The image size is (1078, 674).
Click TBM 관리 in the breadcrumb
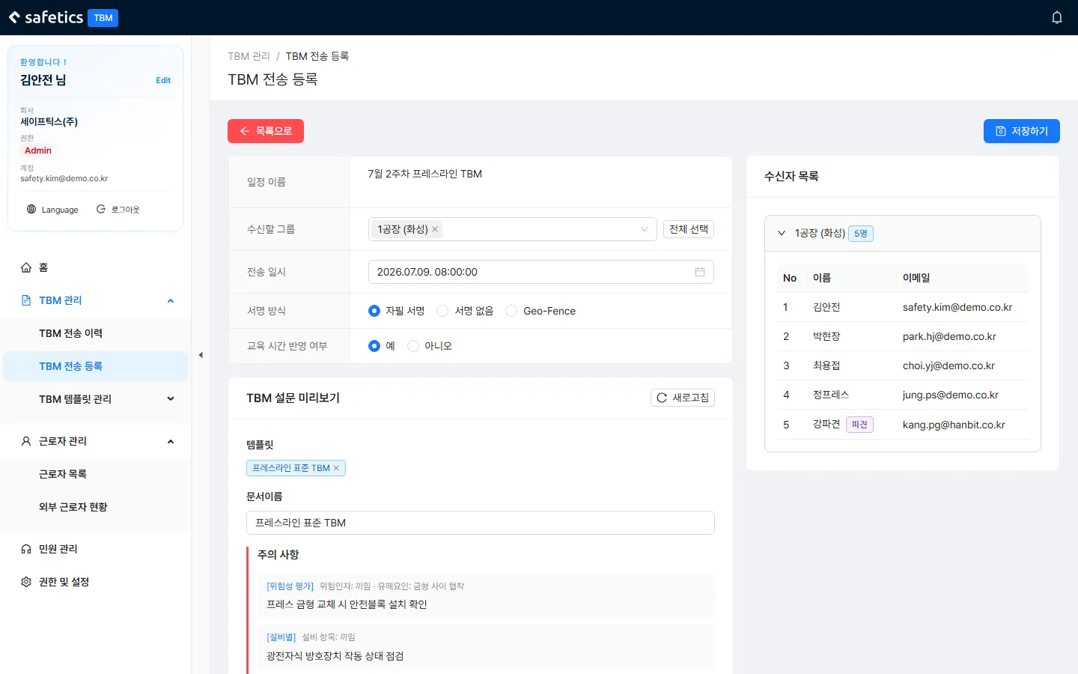249,56
